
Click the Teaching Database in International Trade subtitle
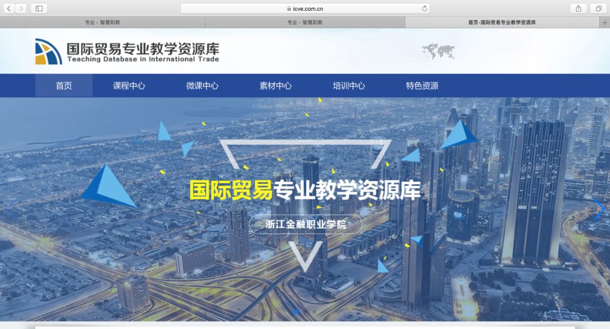coord(143,59)
